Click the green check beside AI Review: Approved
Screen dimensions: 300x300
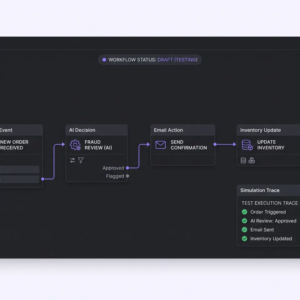click(244, 221)
